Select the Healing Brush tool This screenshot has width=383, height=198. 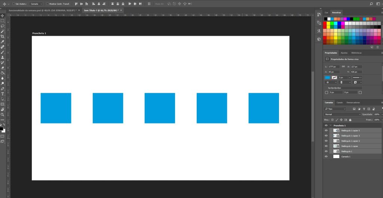pos(3,47)
